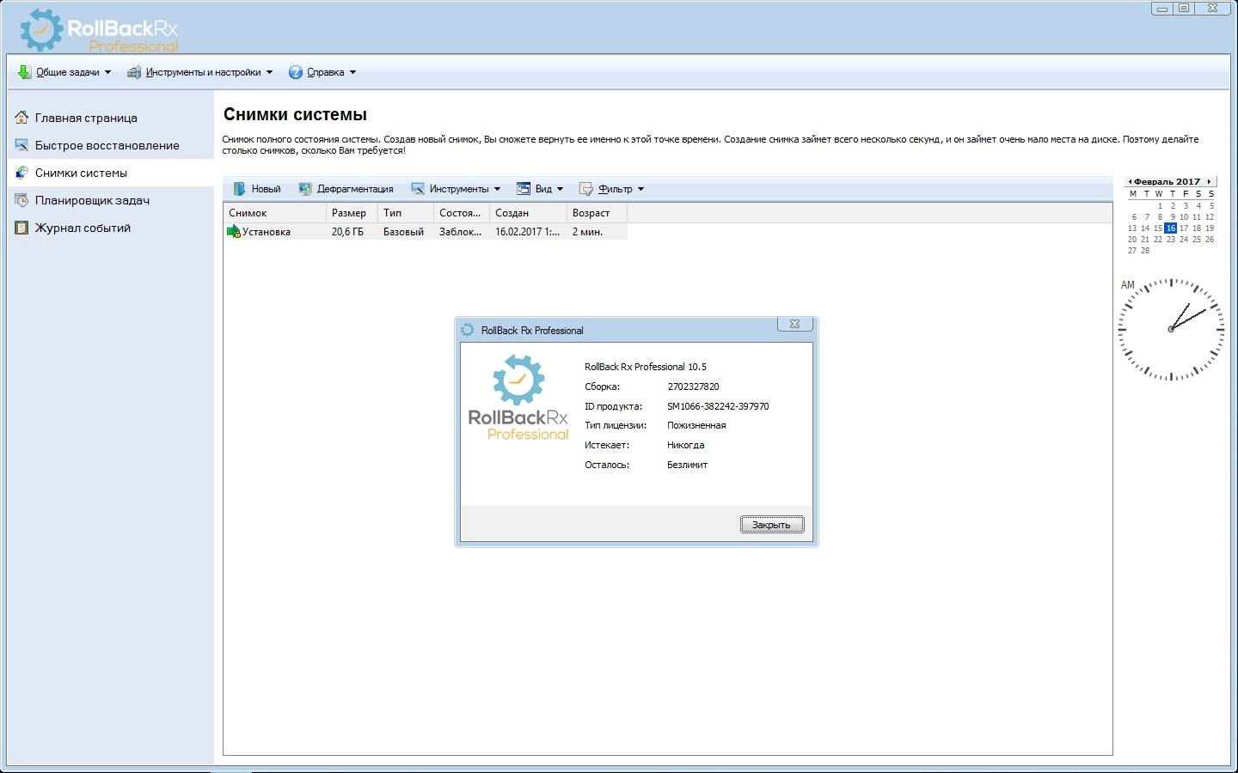The image size is (1238, 773).
Task: Click the Дефрагментация toolbar icon
Action: (x=305, y=189)
